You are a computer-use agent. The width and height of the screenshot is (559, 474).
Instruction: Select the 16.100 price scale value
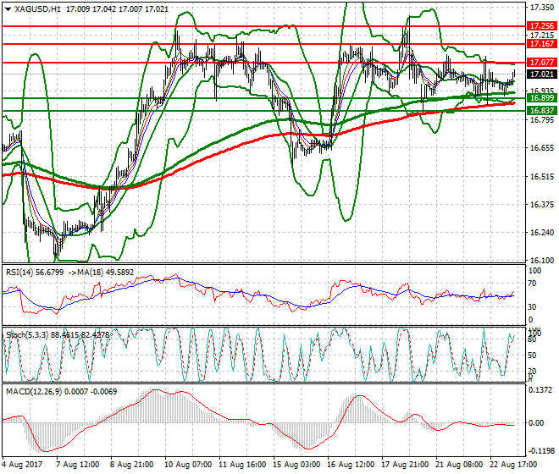[542, 261]
